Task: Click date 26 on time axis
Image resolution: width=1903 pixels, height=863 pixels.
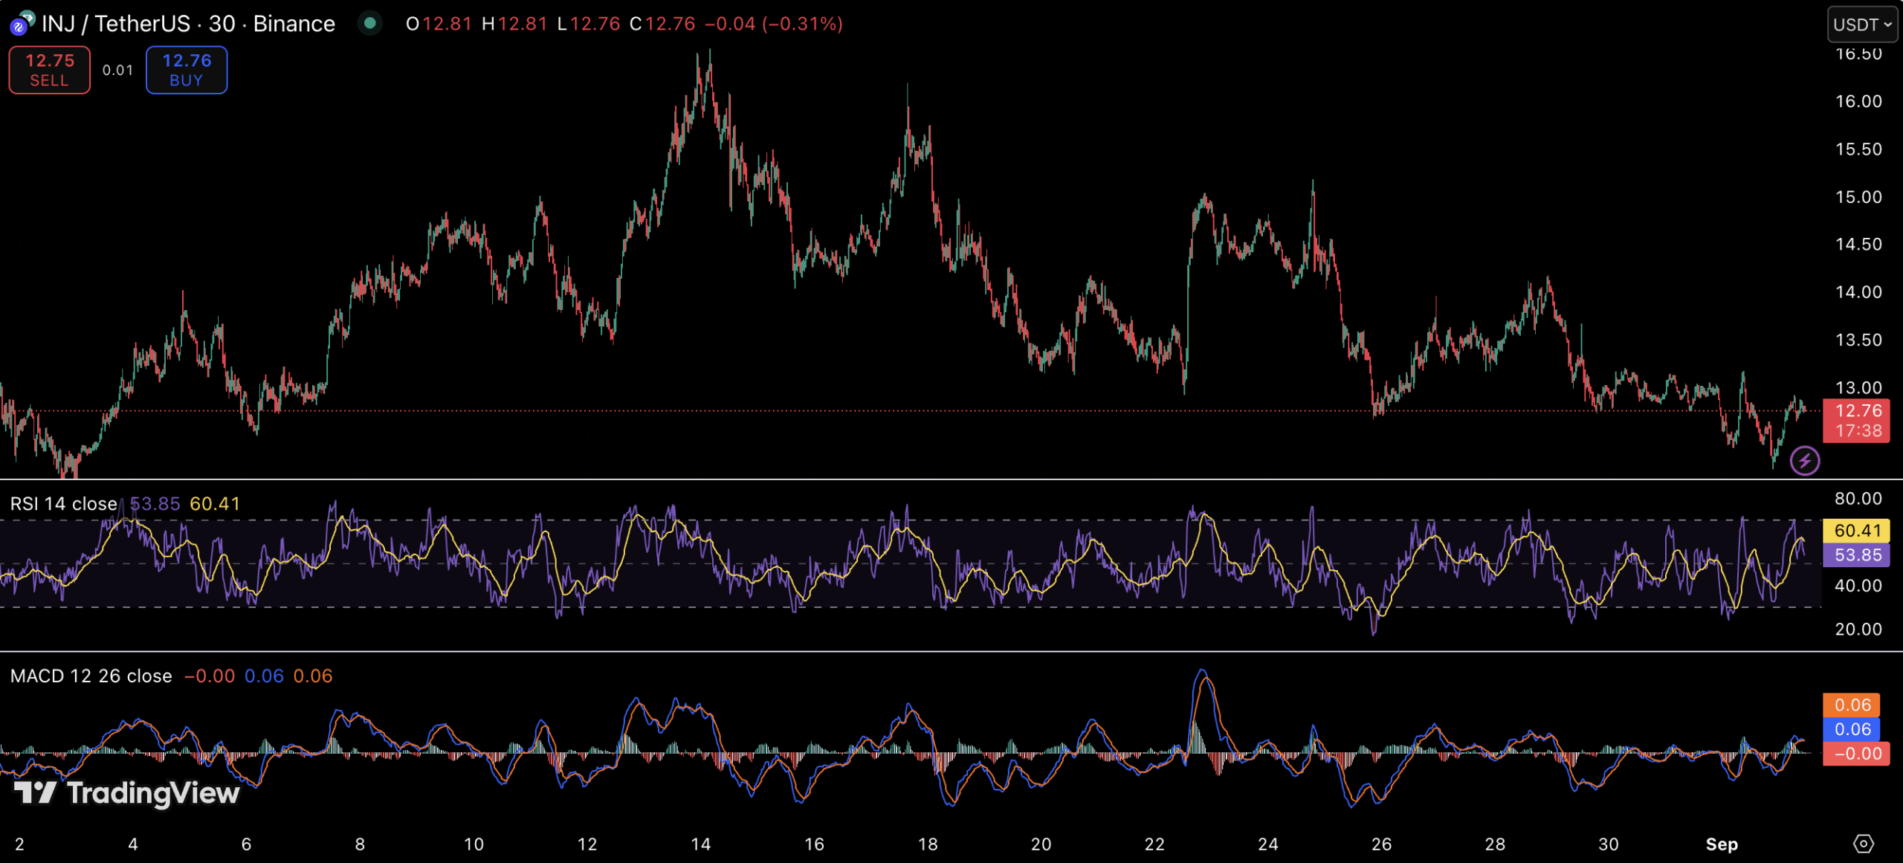Action: point(1381,844)
